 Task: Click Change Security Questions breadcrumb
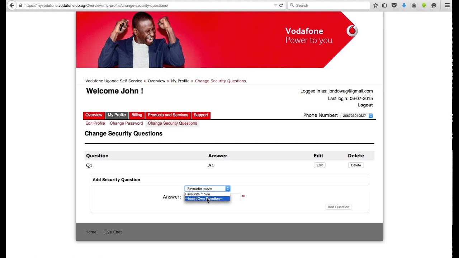pyautogui.click(x=220, y=81)
